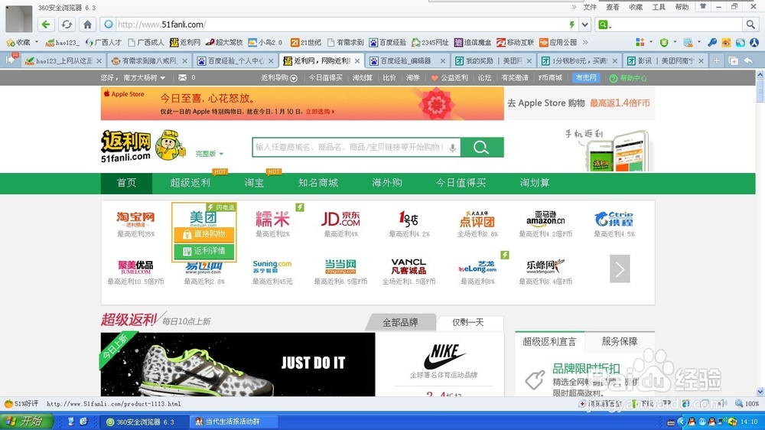Viewport: 765px width, 430px height.
Task: Open the Suning.com merchant logo
Action: coord(272,266)
